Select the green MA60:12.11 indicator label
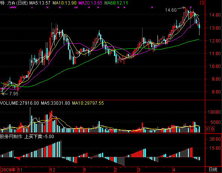This screenshot has height=173, width=222. 116,3
